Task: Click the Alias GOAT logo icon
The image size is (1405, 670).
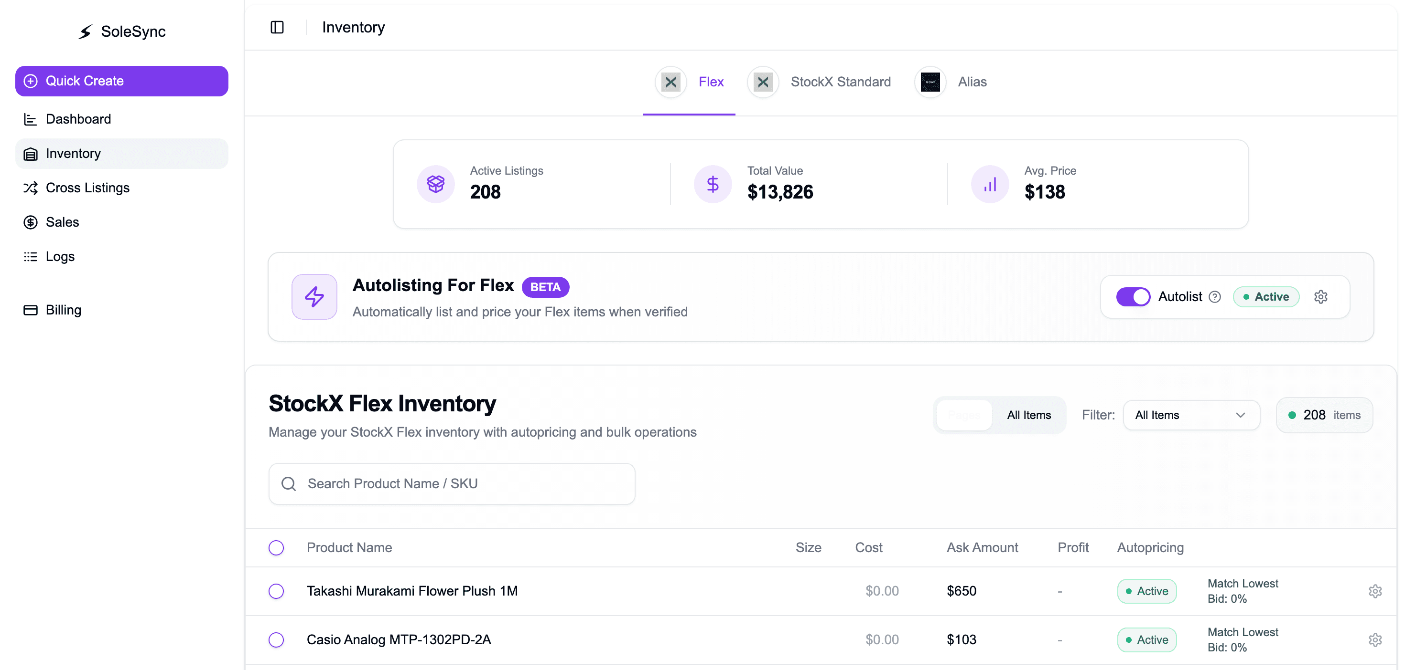Action: tap(930, 82)
